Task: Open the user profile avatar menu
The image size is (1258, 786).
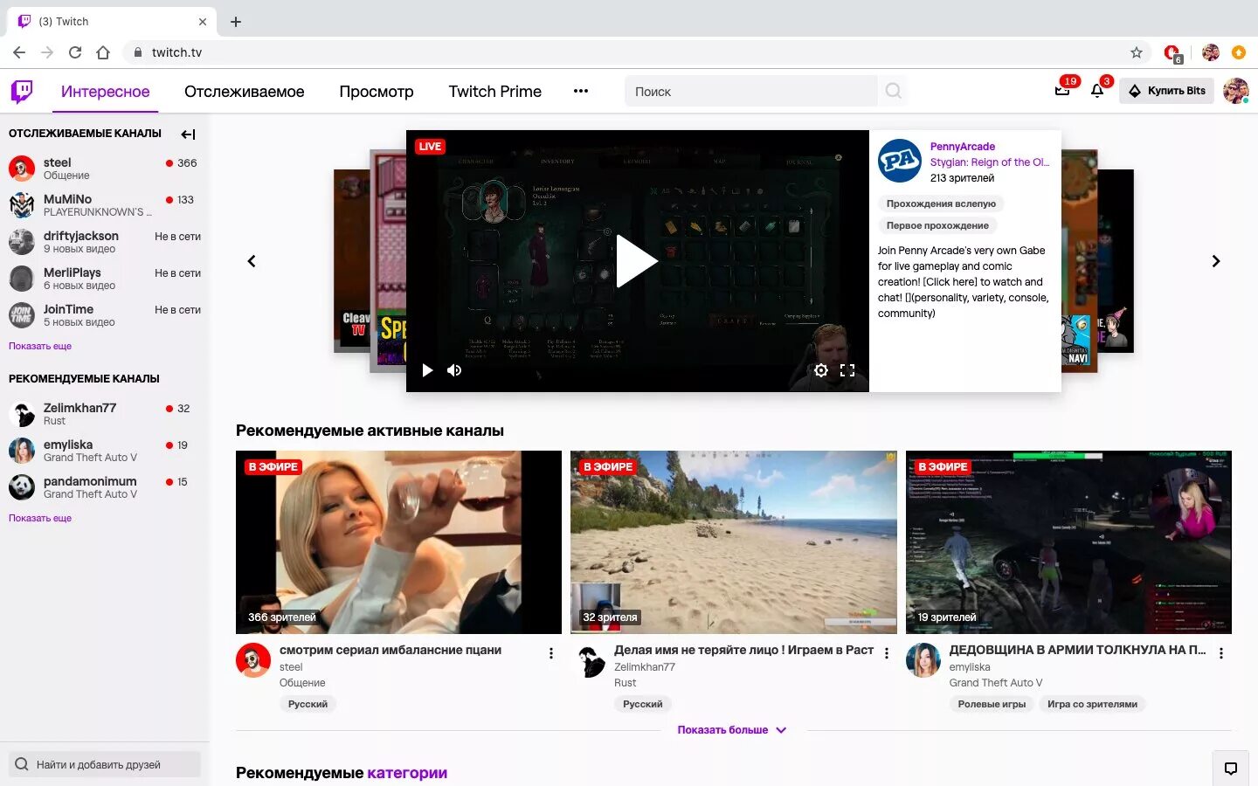Action: pyautogui.click(x=1236, y=91)
